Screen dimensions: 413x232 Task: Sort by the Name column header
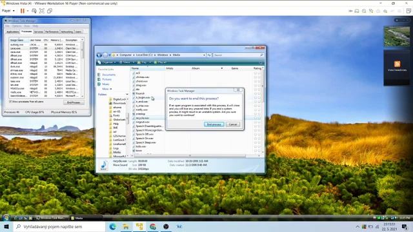pos(148,68)
